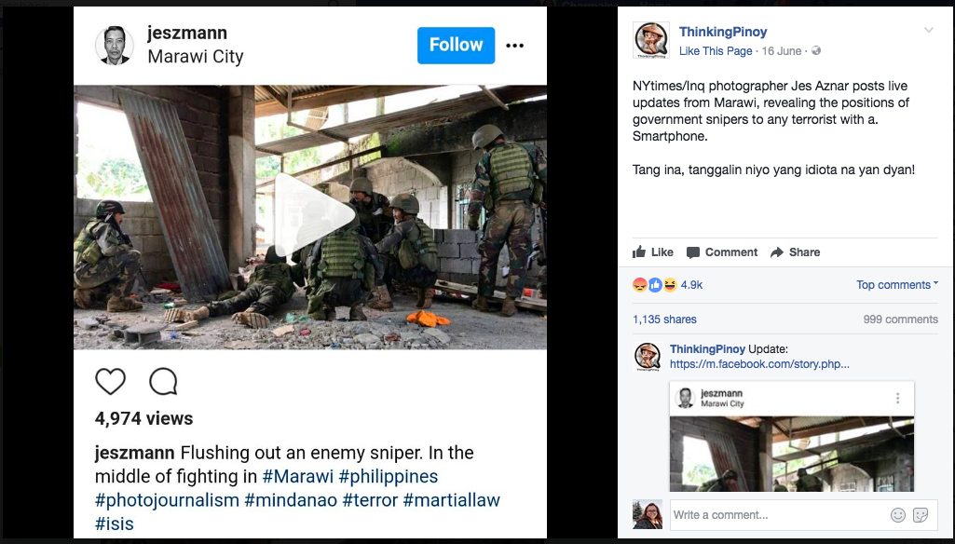Open the speech bubble comment icon
The height and width of the screenshot is (544, 955).
click(x=163, y=382)
